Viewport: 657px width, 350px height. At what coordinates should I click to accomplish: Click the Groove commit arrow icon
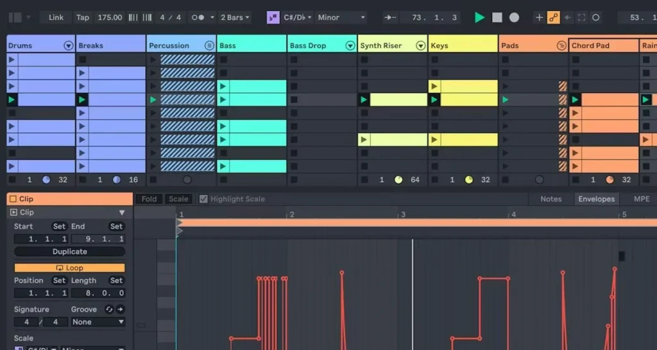pos(120,310)
